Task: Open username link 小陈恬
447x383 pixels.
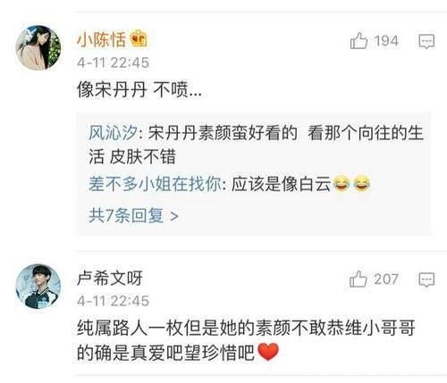Action: tap(101, 39)
